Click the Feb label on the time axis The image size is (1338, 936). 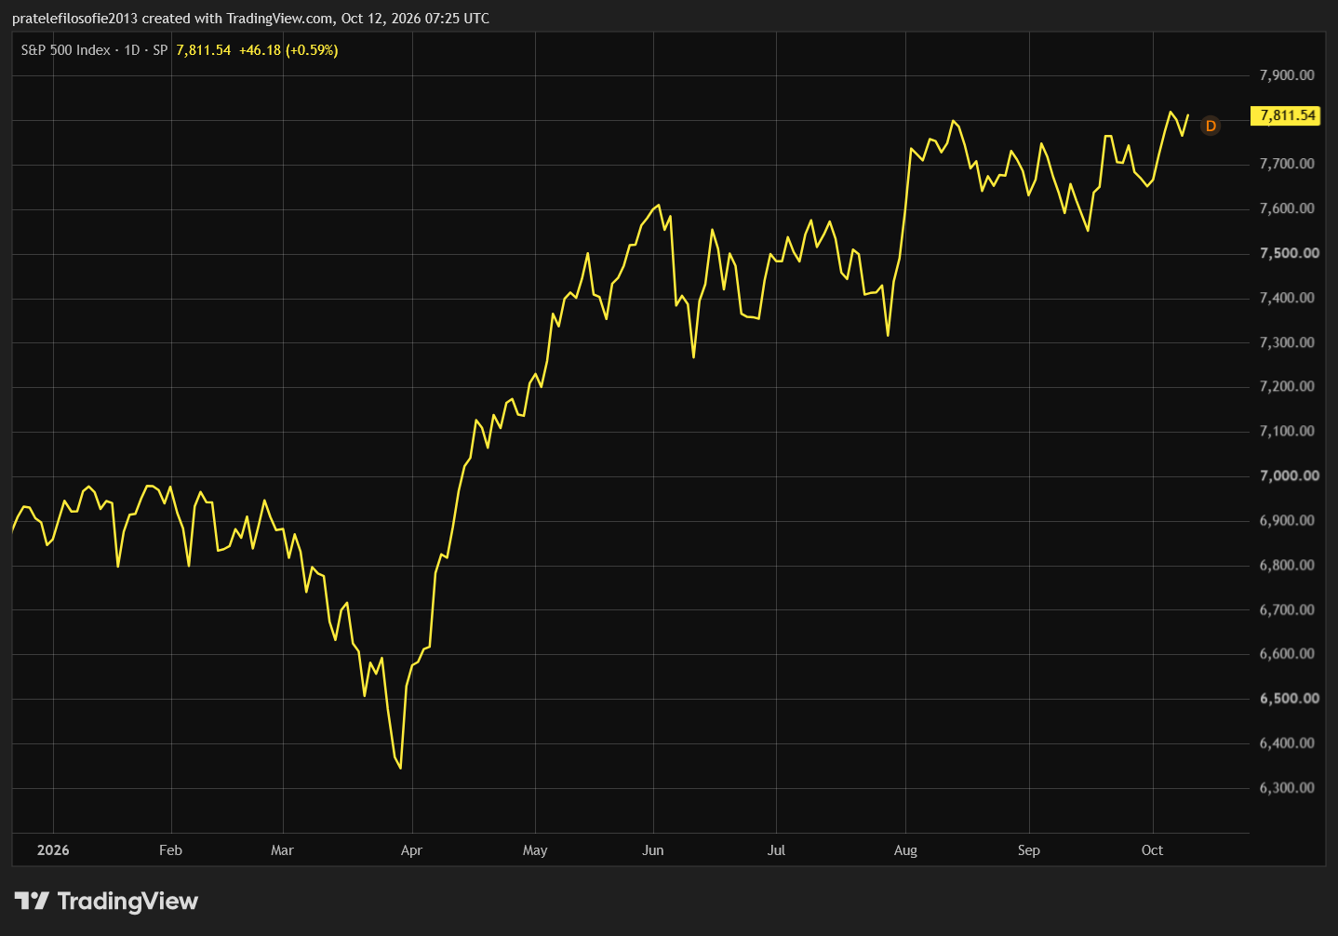(171, 850)
